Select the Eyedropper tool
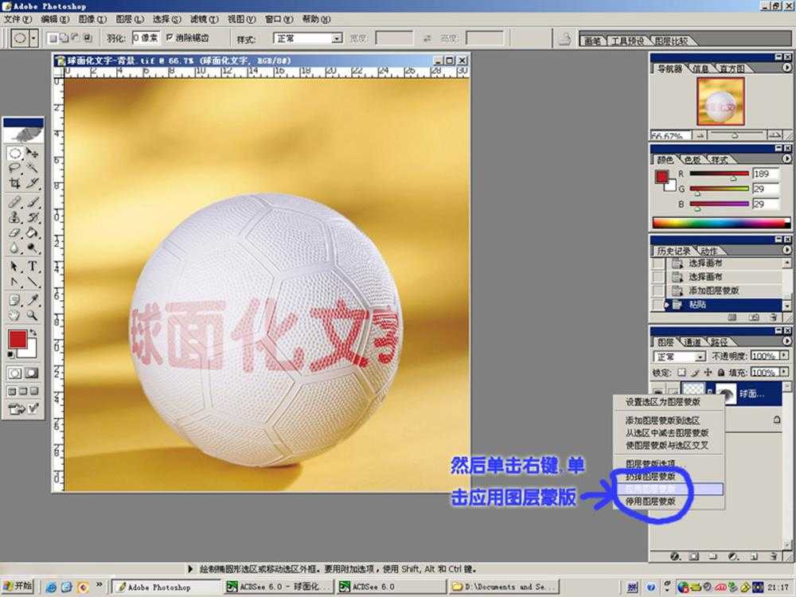 (33, 300)
